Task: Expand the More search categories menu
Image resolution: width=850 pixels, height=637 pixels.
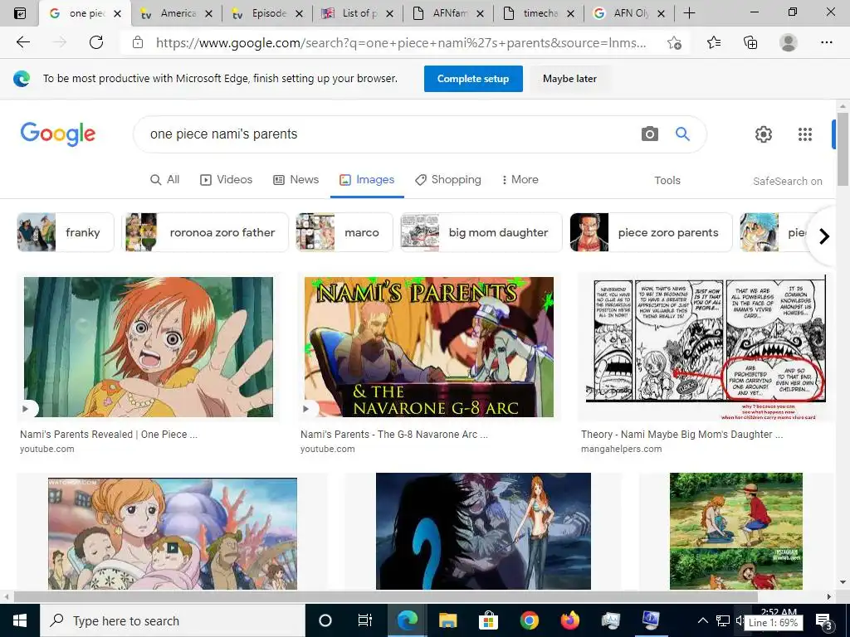Action: 520,180
